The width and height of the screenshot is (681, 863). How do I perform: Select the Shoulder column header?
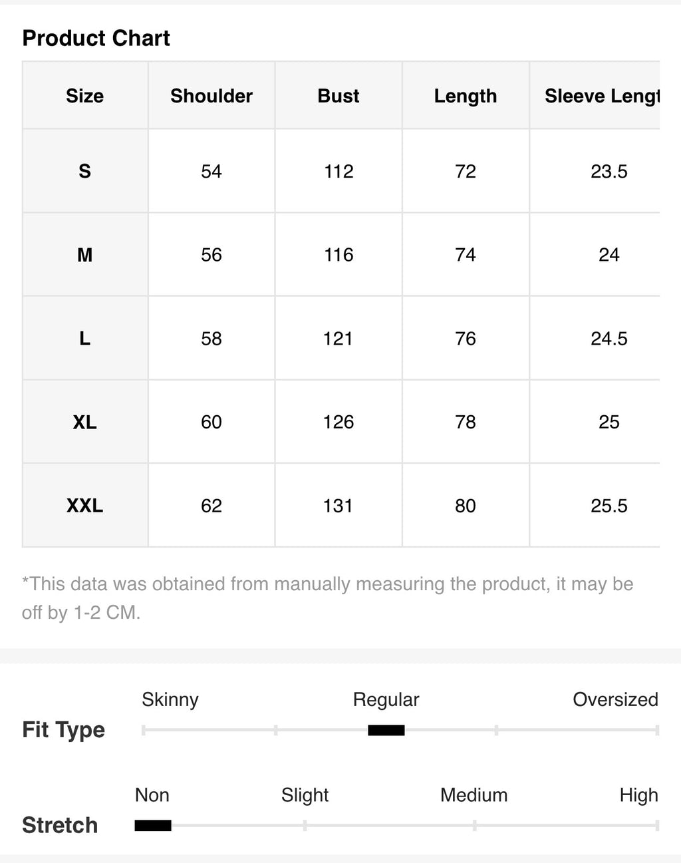(x=211, y=96)
